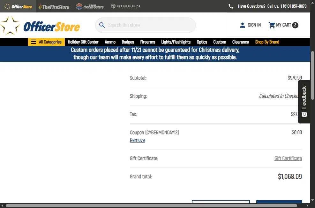The width and height of the screenshot is (315, 208).
Task: Open the Feedback side tab
Action: pyautogui.click(x=304, y=102)
